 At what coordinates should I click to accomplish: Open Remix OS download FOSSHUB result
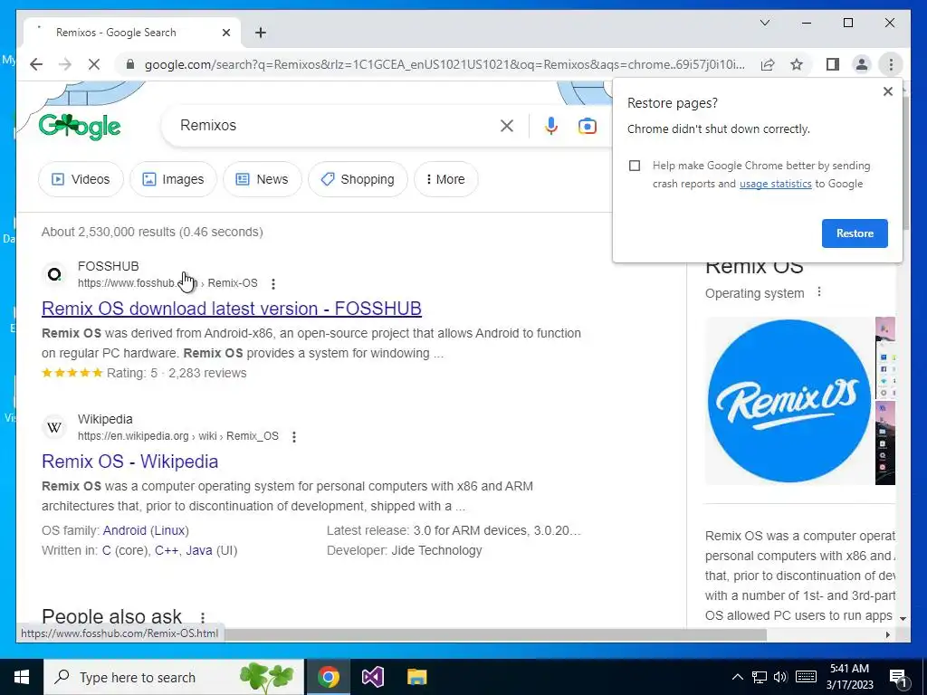point(231,309)
